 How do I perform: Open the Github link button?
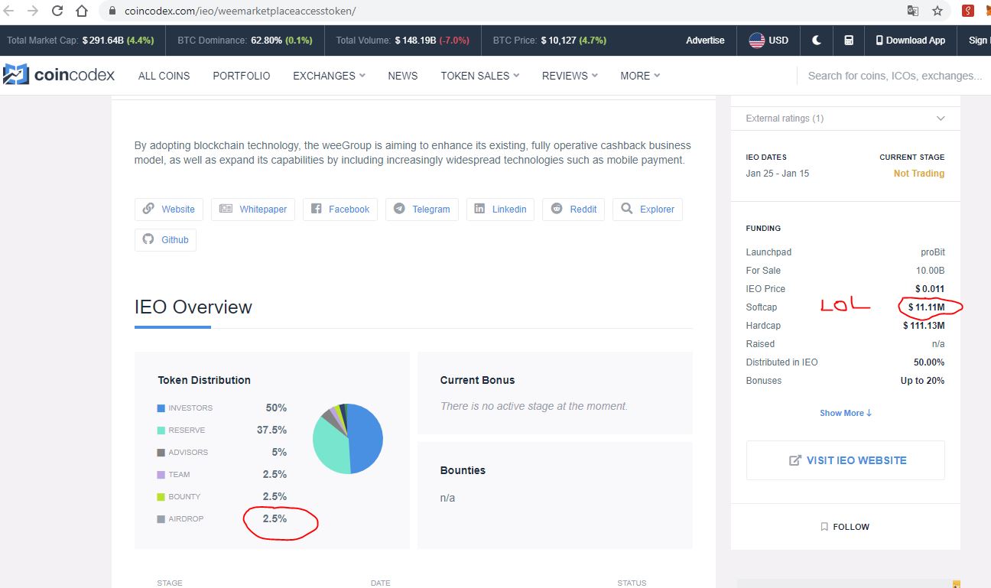tap(166, 240)
